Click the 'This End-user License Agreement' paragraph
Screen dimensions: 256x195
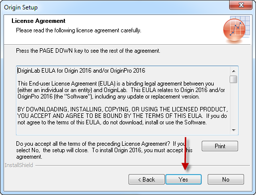pos(121,90)
